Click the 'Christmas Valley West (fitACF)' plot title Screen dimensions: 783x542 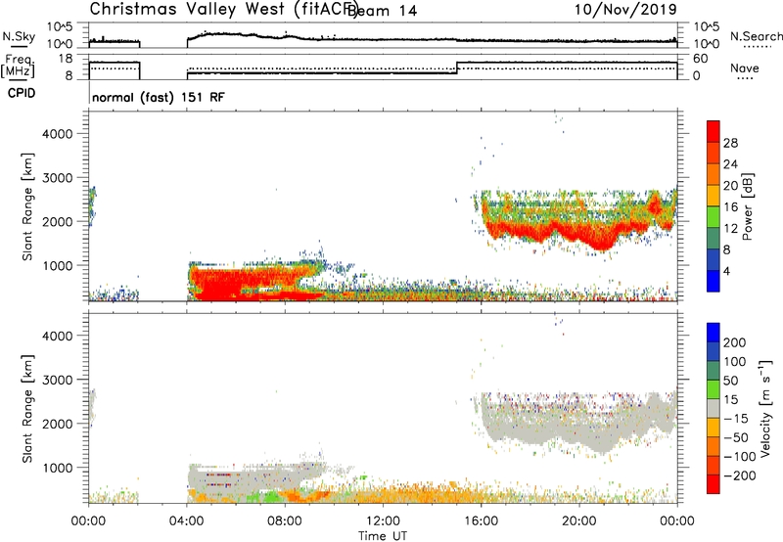pos(222,10)
